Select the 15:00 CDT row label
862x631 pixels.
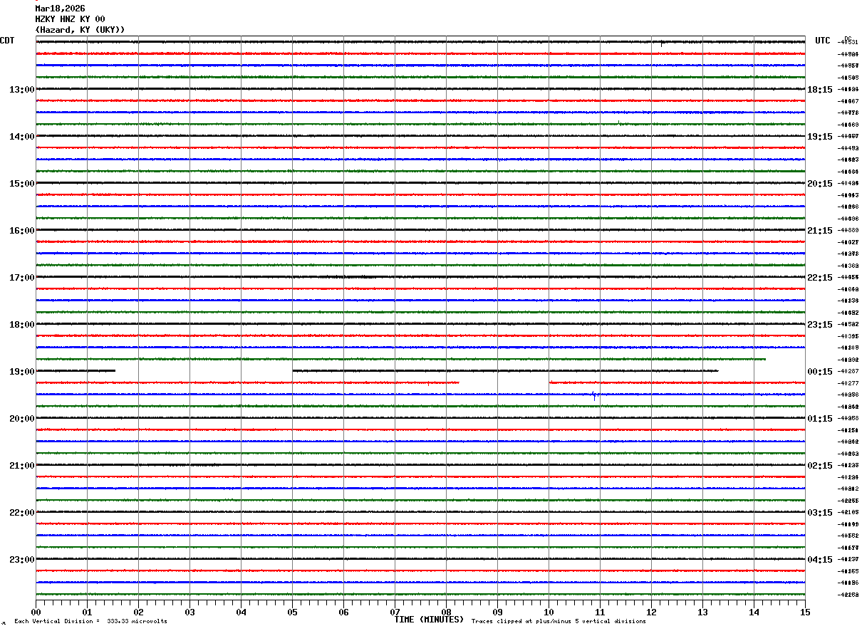(x=21, y=184)
